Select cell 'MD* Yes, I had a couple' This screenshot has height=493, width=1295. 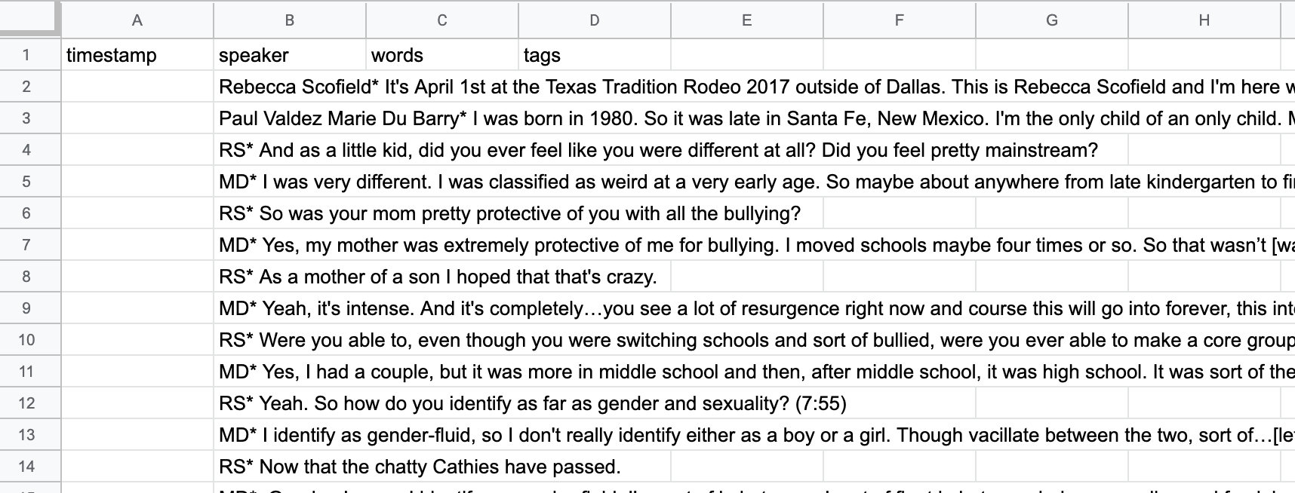pyautogui.click(x=290, y=372)
